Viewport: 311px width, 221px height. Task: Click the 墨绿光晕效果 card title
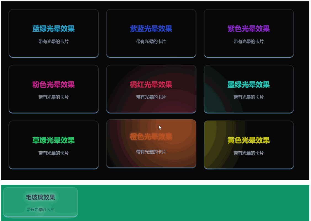pyautogui.click(x=249, y=85)
